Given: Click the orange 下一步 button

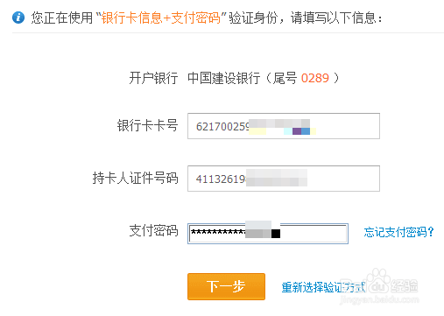Looking at the screenshot, I should [226, 286].
